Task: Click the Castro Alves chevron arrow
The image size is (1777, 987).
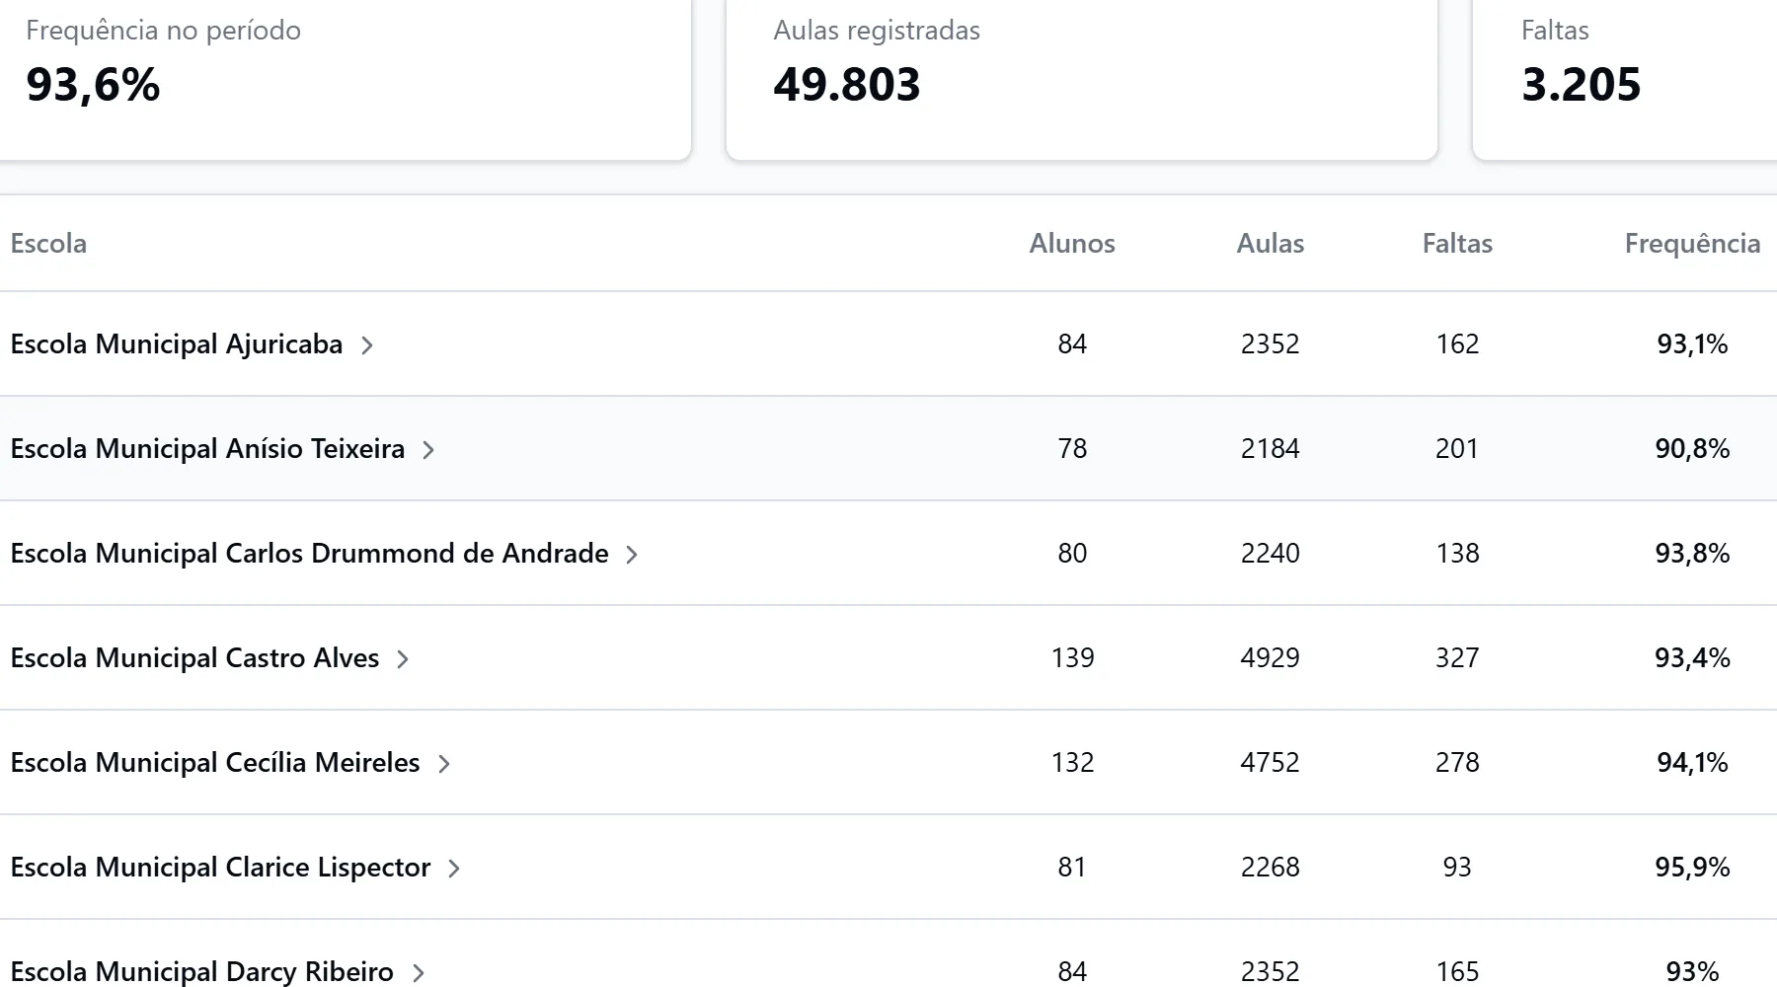Action: tap(403, 659)
